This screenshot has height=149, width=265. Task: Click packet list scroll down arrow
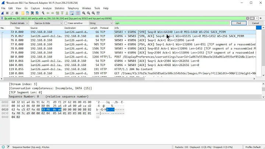[x=264, y=75]
